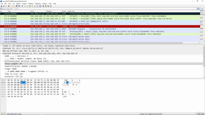This screenshot has height=115, width=205.
Task: Select the Protocol: TCP (6) line
Action: point(14,77)
